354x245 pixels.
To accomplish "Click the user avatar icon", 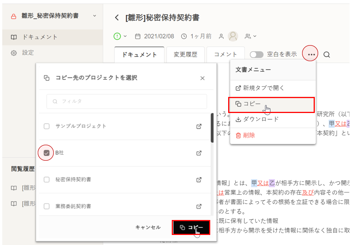I will tap(233, 36).
